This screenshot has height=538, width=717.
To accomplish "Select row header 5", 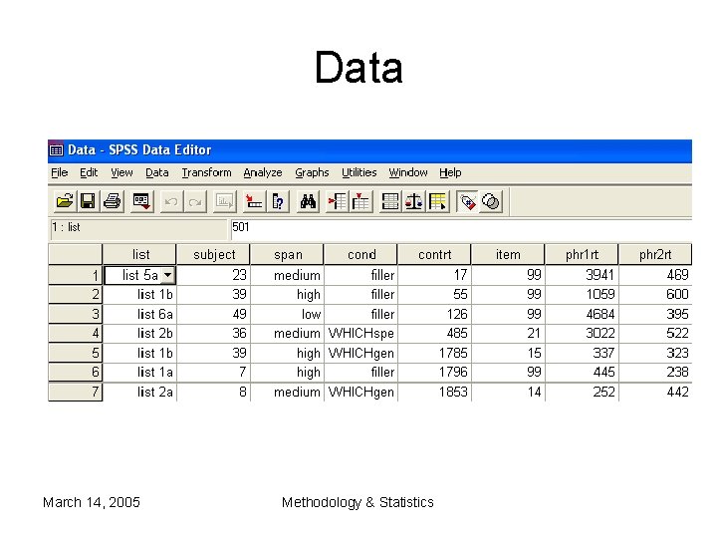I will coord(76,353).
